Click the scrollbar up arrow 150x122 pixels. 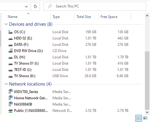147,16
